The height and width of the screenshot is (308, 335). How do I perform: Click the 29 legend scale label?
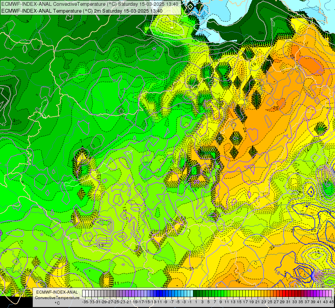[x=282, y=302]
